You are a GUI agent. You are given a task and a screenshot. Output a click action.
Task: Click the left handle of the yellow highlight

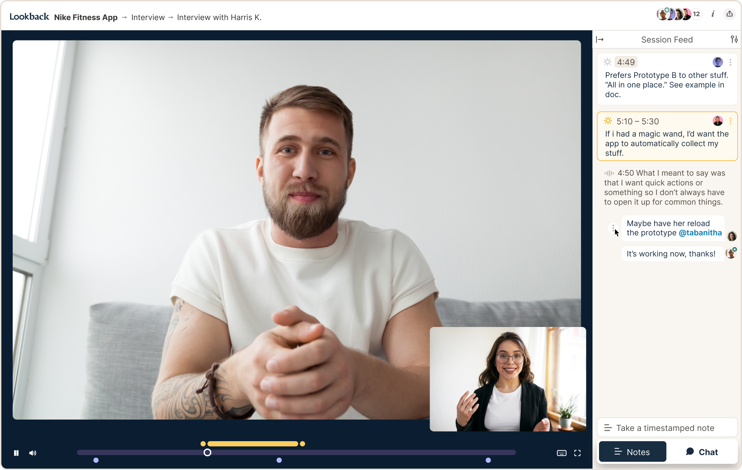coord(203,444)
